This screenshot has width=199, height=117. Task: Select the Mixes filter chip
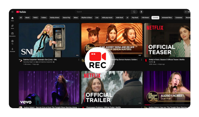76,18
